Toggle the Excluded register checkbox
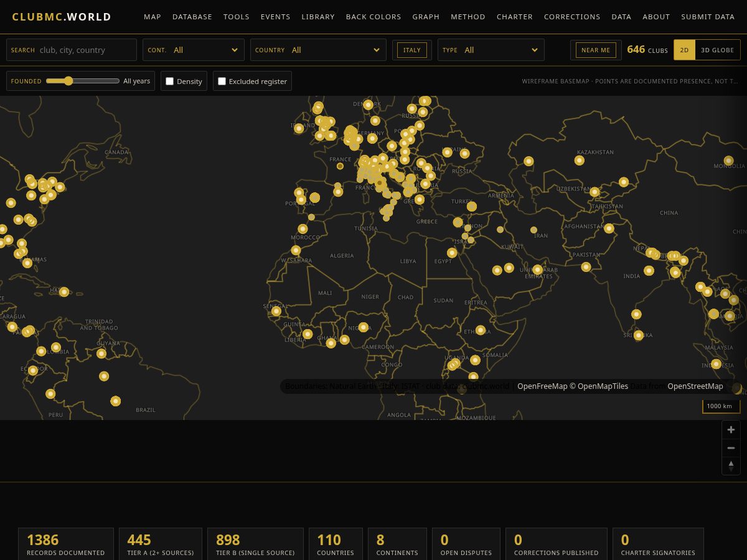The width and height of the screenshot is (747, 560). (x=222, y=81)
